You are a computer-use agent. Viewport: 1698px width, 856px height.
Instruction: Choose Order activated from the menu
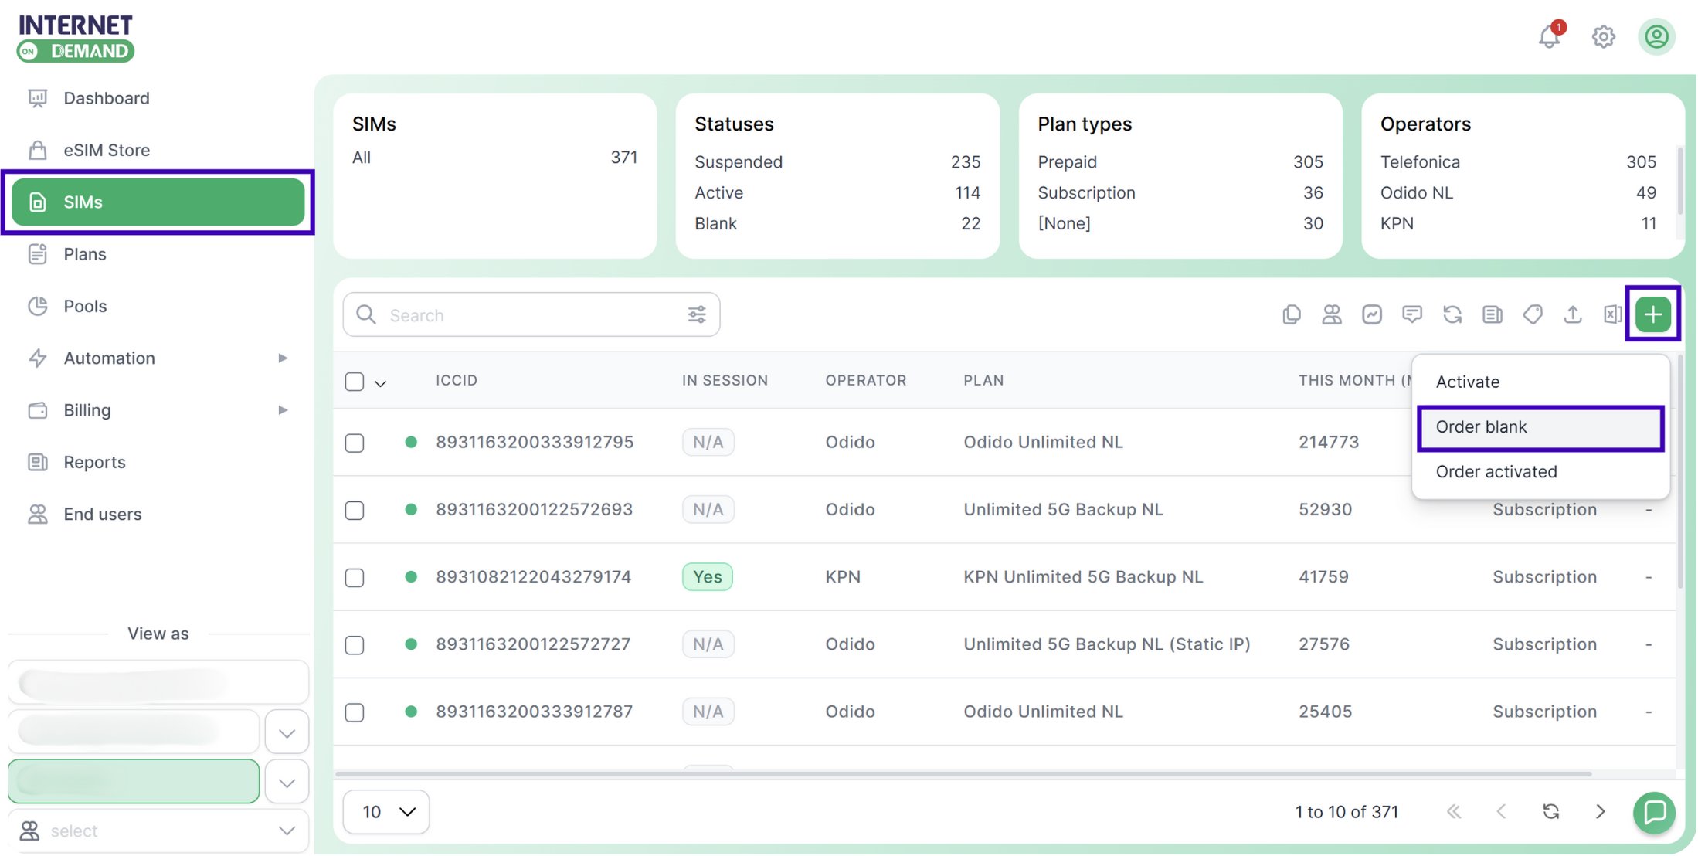1496,472
